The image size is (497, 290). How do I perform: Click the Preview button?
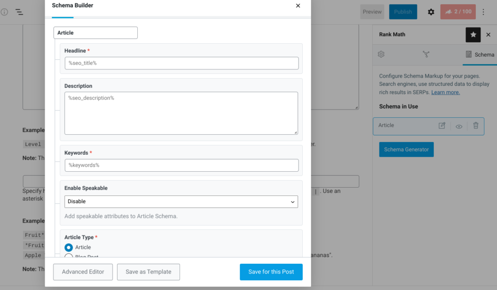click(x=372, y=12)
